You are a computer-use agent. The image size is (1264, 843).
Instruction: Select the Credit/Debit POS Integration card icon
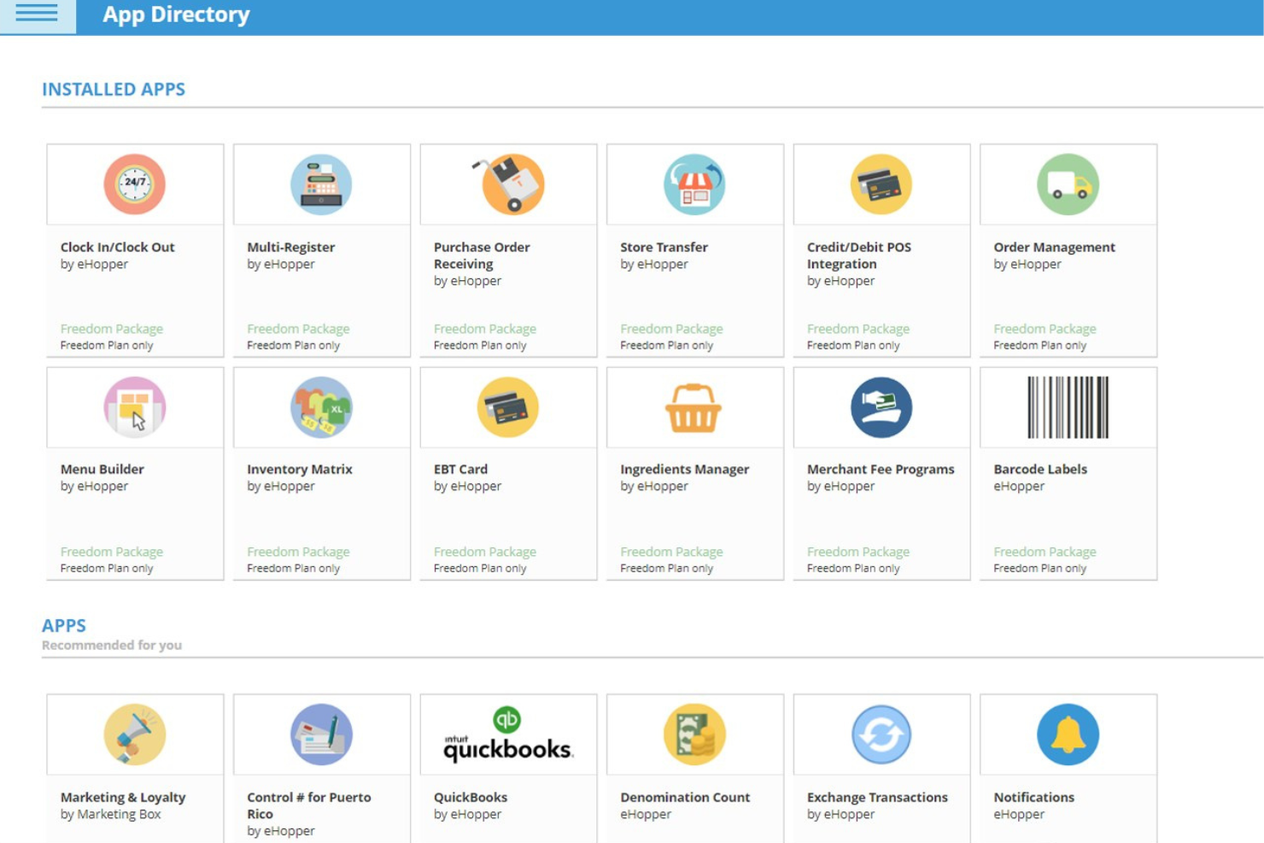click(x=881, y=184)
